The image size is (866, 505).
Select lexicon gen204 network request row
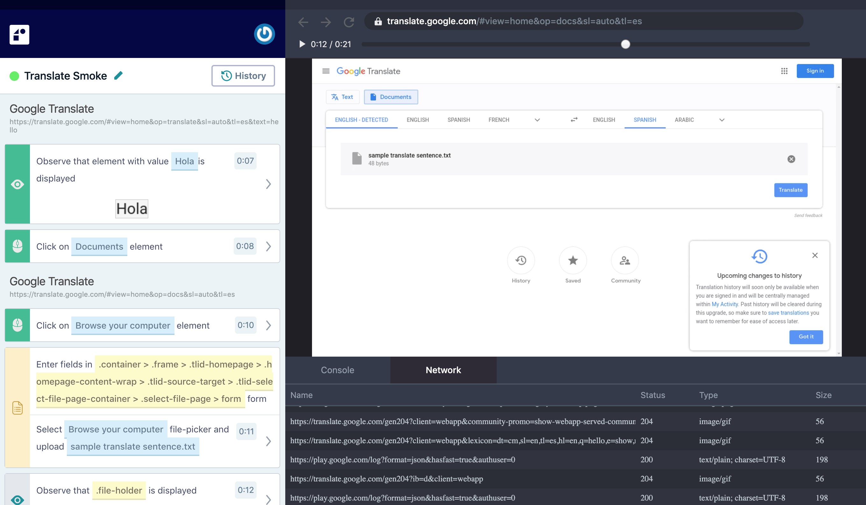[x=576, y=441]
